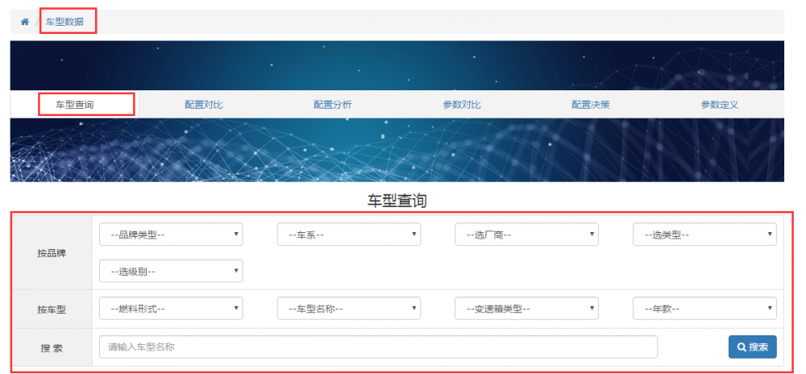Viewport: 806px width, 374px height.
Task: Expand the 年款 dropdown
Action: (x=704, y=309)
